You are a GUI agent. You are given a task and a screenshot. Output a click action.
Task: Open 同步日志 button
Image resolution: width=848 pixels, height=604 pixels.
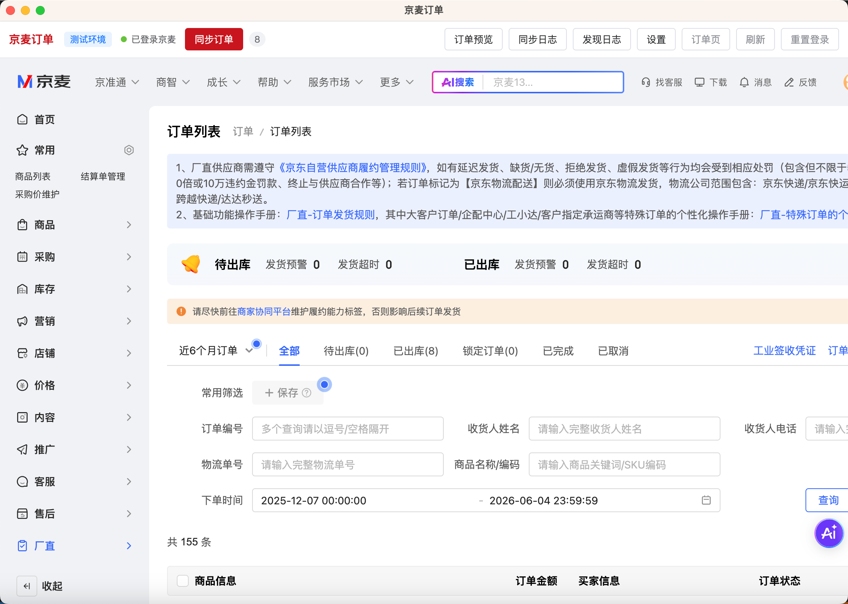(x=538, y=39)
